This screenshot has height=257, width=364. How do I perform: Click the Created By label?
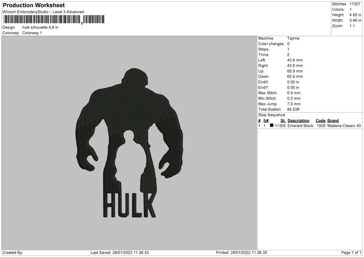[13, 252]
